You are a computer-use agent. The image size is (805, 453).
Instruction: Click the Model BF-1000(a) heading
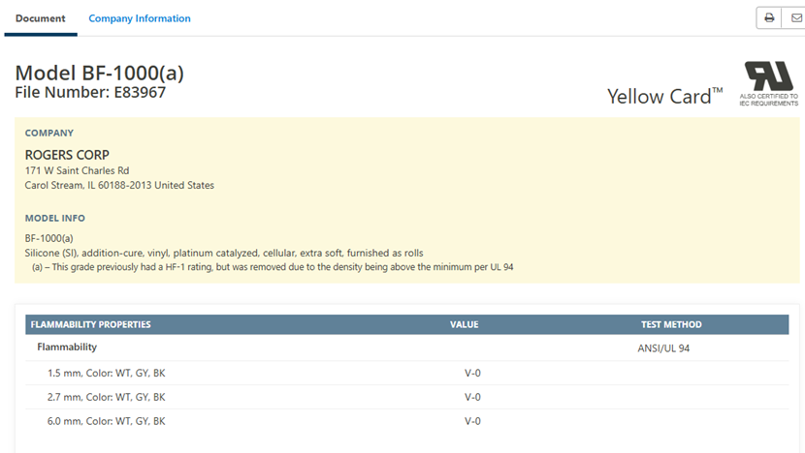pos(100,74)
